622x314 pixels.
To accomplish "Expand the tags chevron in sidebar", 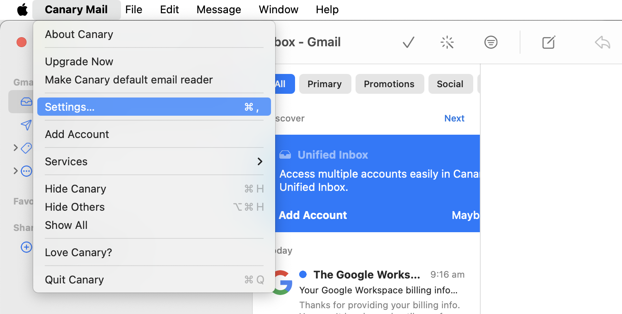I will coord(16,147).
